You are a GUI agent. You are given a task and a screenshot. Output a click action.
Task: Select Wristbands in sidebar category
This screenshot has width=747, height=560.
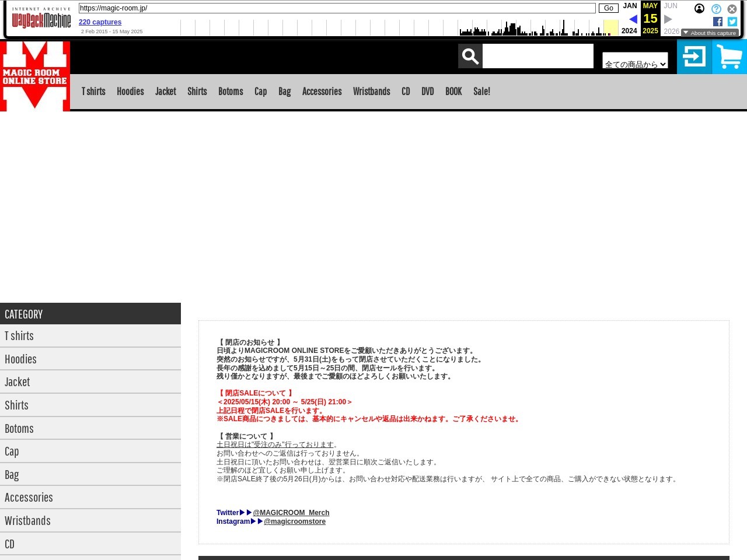coord(90,521)
